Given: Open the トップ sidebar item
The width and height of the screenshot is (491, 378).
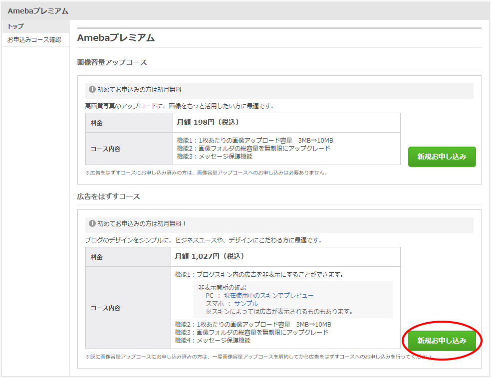Looking at the screenshot, I should (x=15, y=26).
